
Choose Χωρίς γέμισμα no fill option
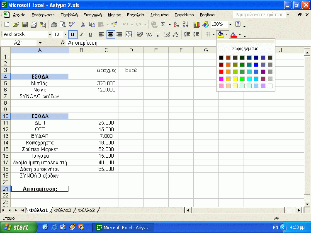[245, 48]
